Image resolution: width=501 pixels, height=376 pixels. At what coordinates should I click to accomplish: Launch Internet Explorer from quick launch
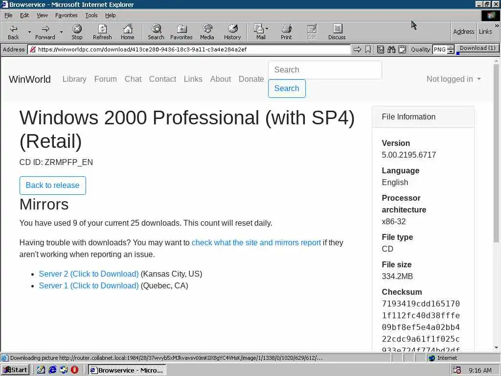52,370
